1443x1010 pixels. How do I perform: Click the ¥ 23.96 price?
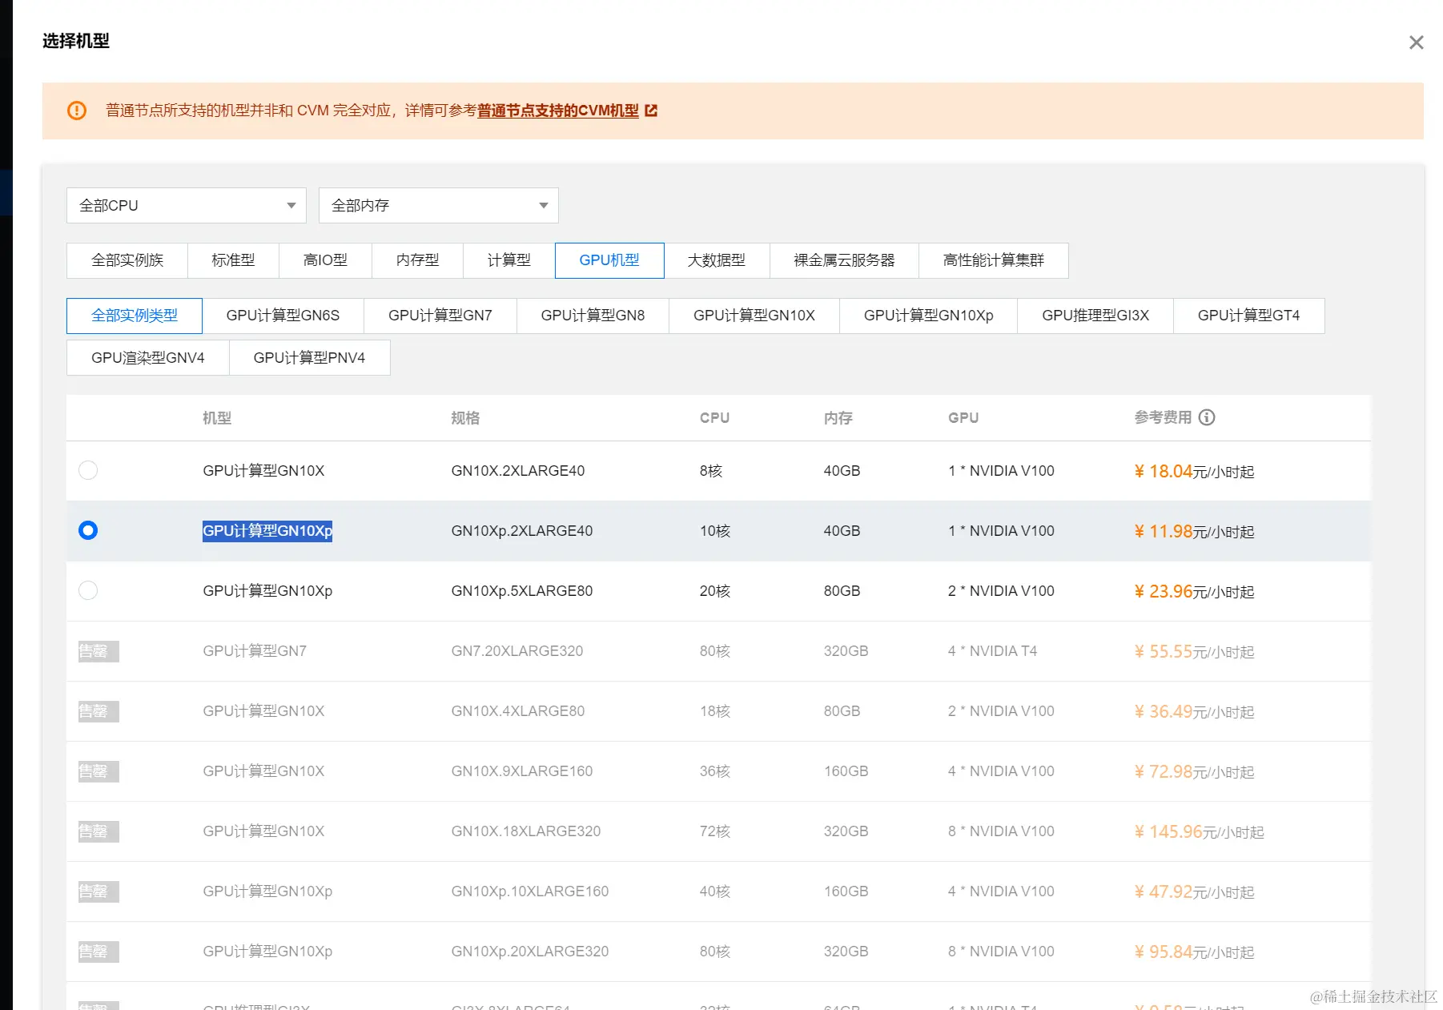point(1164,591)
